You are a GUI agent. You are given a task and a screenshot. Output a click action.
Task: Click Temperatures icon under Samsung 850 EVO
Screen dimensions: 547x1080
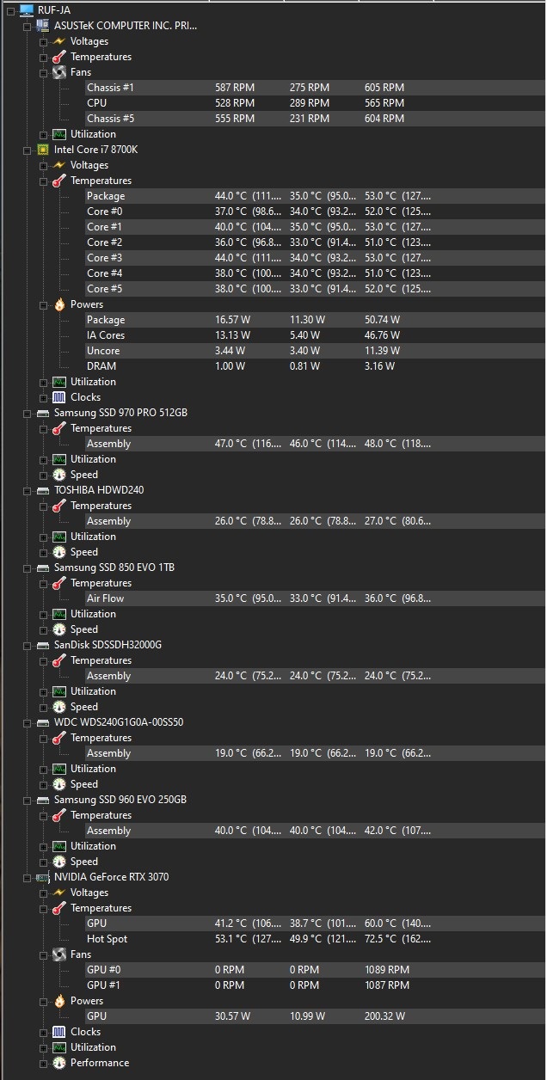pos(59,583)
